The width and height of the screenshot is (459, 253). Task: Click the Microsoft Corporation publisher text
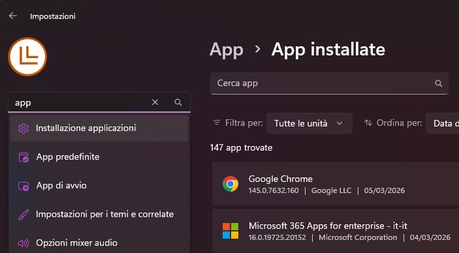(358, 237)
